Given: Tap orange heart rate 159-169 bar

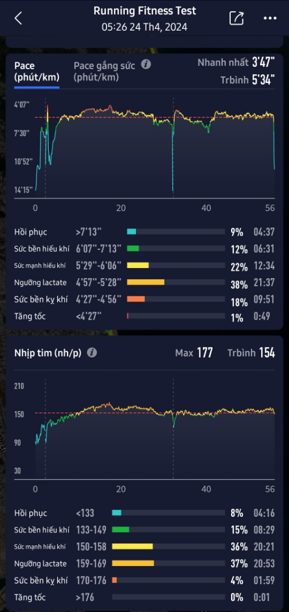Looking at the screenshot, I should point(133,563).
